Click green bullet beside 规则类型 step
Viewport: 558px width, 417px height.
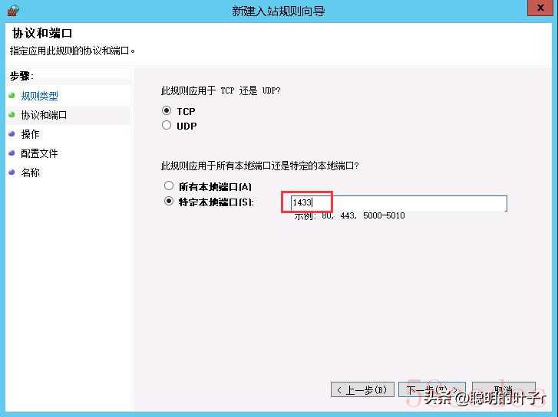point(12,96)
